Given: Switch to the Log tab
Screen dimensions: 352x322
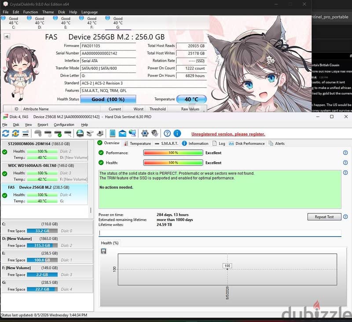Looking at the screenshot, I should coord(219,143).
